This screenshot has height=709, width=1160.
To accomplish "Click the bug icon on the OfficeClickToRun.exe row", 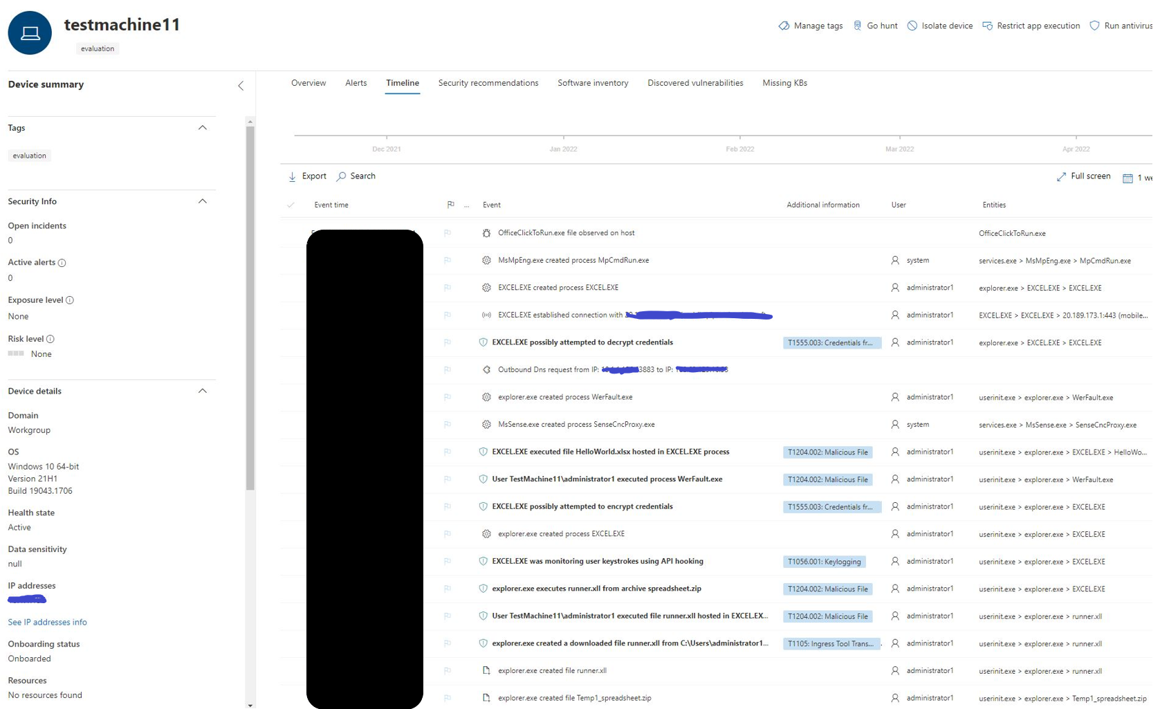I will click(x=486, y=233).
